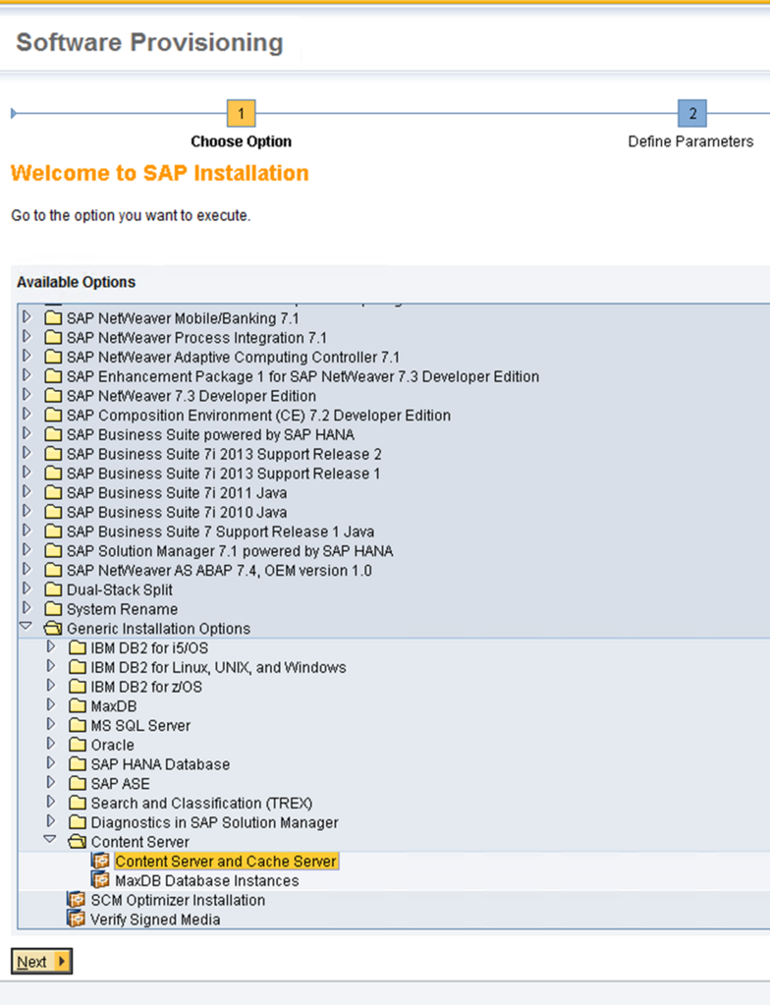Expand System Rename node
Viewport: 770px width, 1006px height.
coord(27,607)
